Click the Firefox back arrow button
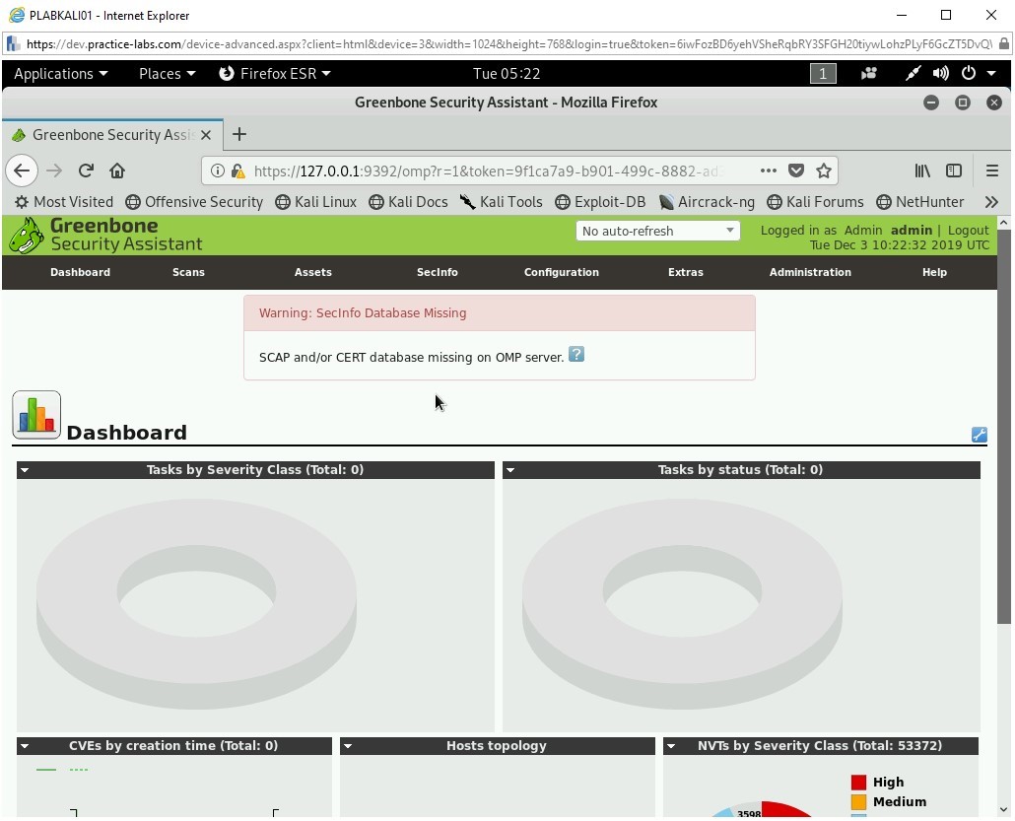This screenshot has width=1015, height=821. point(22,171)
